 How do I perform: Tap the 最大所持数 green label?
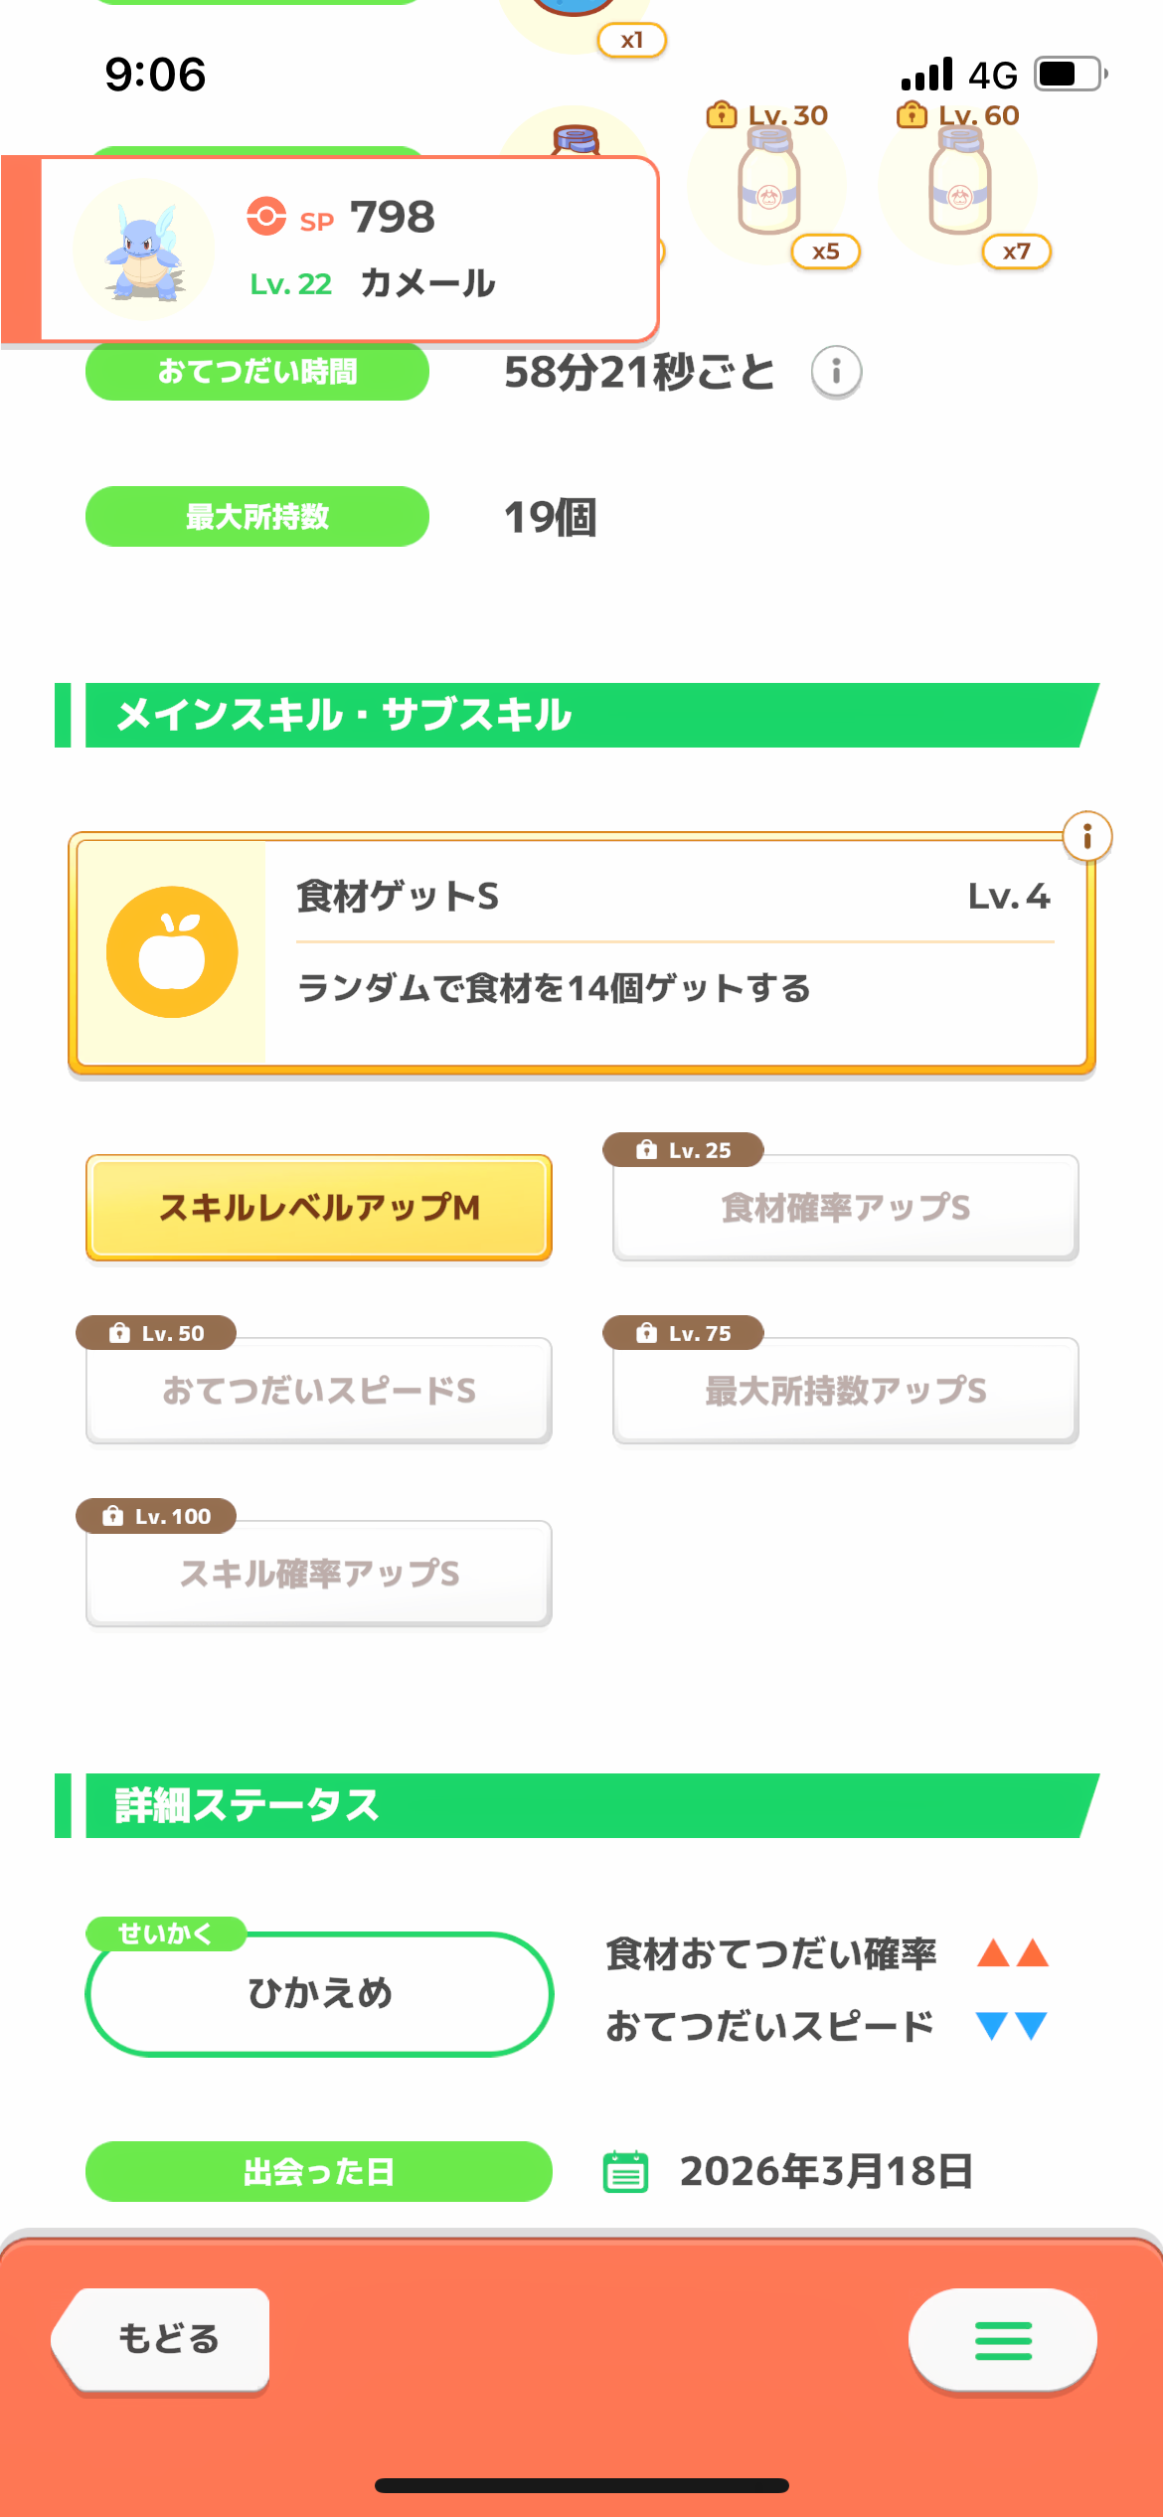coord(257,517)
